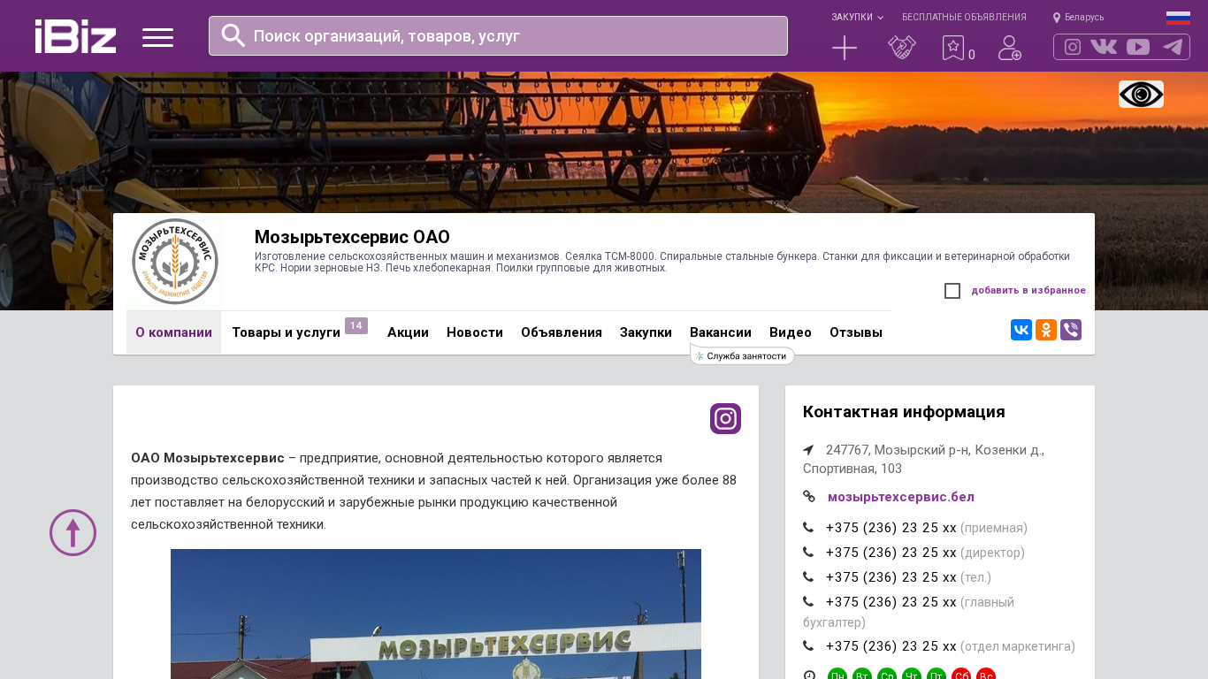This screenshot has width=1208, height=679.
Task: Click the Служба занятости badge
Action: (x=742, y=355)
